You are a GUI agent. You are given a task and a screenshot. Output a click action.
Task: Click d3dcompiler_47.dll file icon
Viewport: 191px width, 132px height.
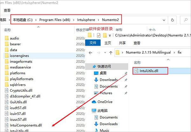tap(7, 96)
